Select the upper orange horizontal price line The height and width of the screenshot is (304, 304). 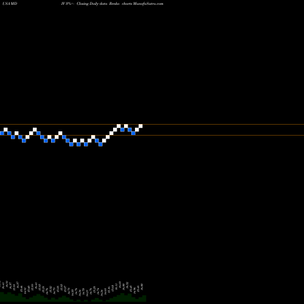click(152, 124)
